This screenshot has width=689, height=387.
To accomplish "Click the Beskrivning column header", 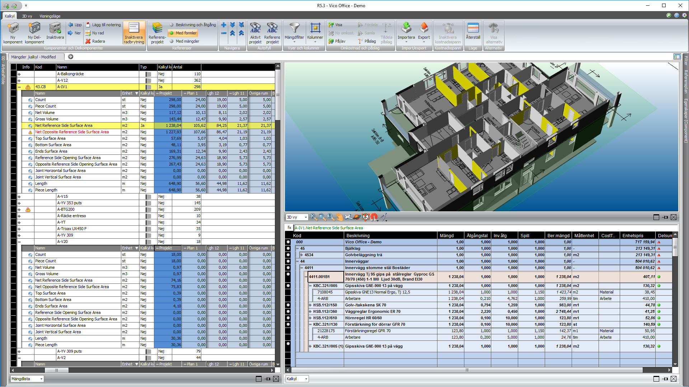I will pyautogui.click(x=390, y=235).
